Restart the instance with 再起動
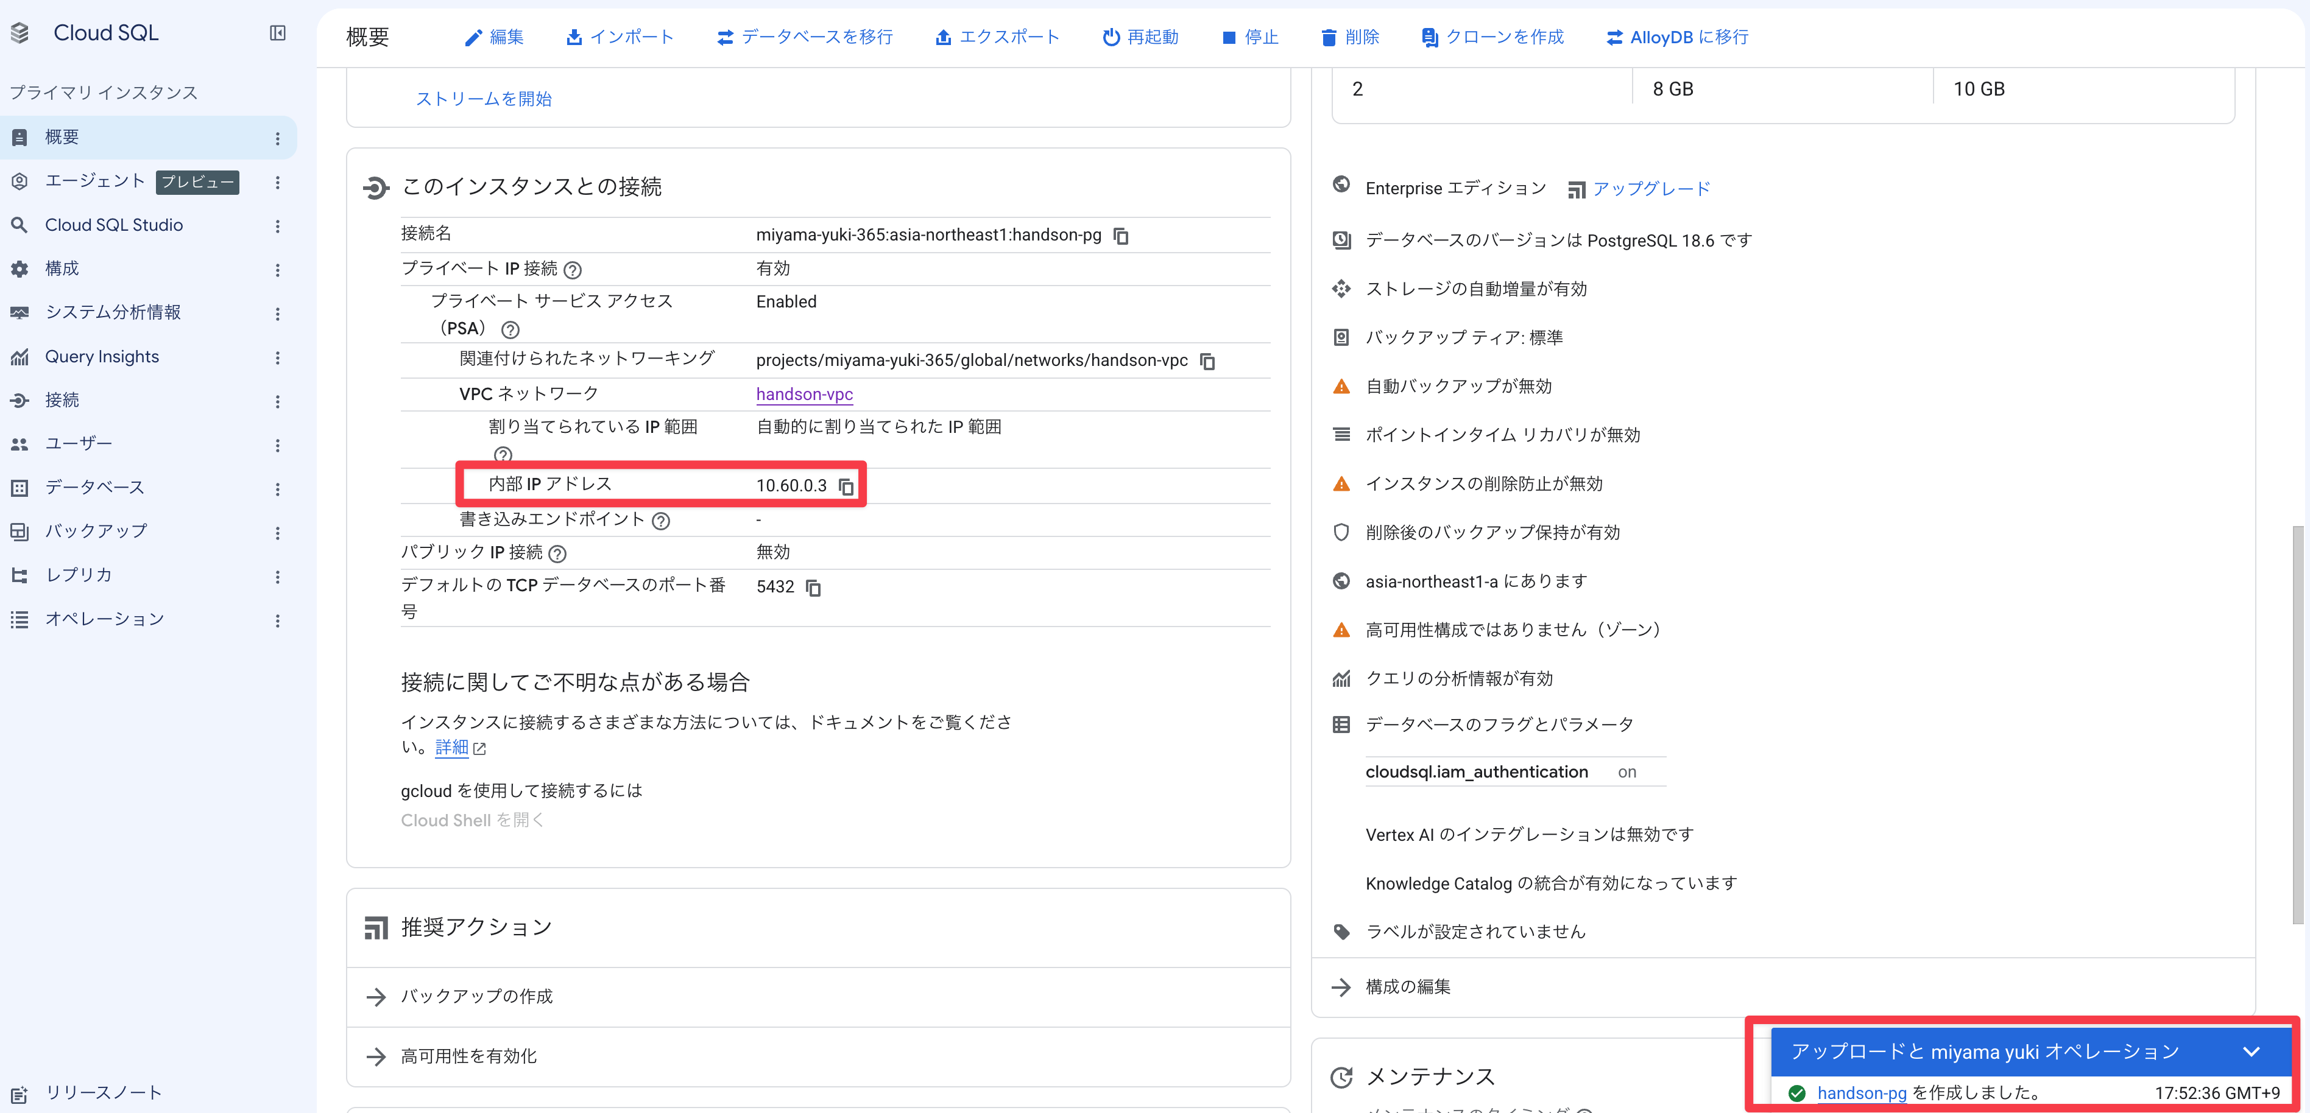 click(1140, 37)
